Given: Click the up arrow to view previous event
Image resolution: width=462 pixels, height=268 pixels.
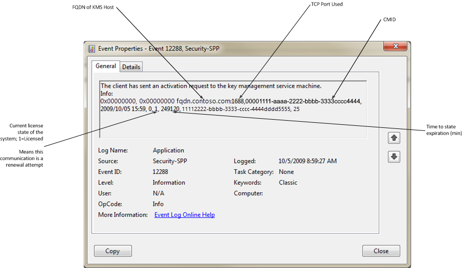Looking at the screenshot, I should tap(394, 138).
